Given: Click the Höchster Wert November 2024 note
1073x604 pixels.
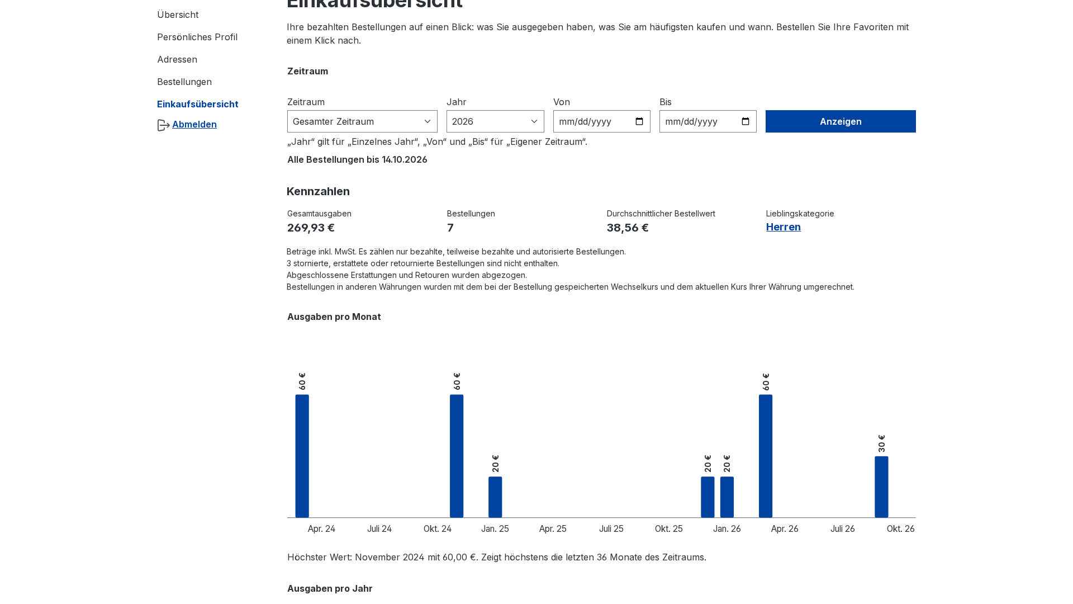Looking at the screenshot, I should 497,557.
